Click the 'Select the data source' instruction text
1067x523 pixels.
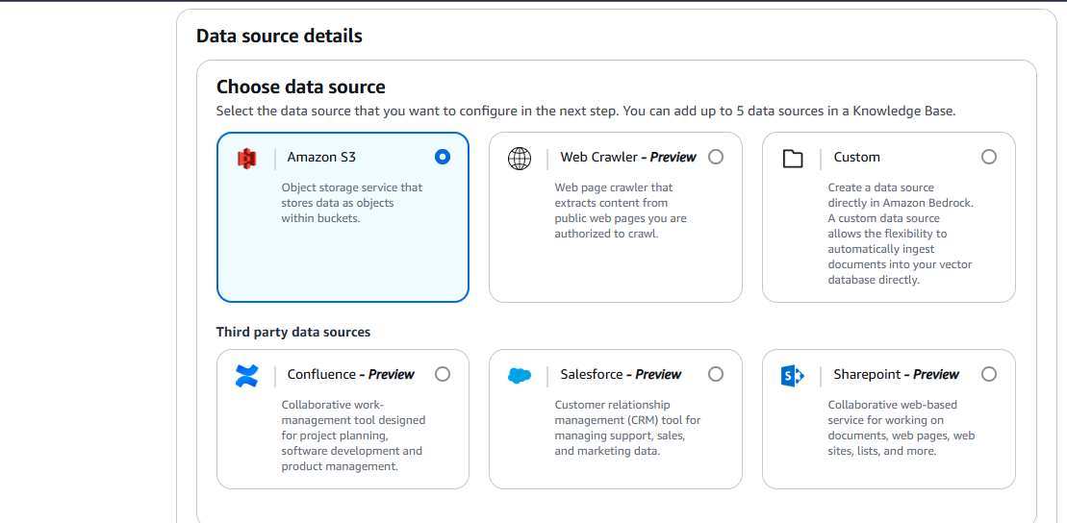586,111
